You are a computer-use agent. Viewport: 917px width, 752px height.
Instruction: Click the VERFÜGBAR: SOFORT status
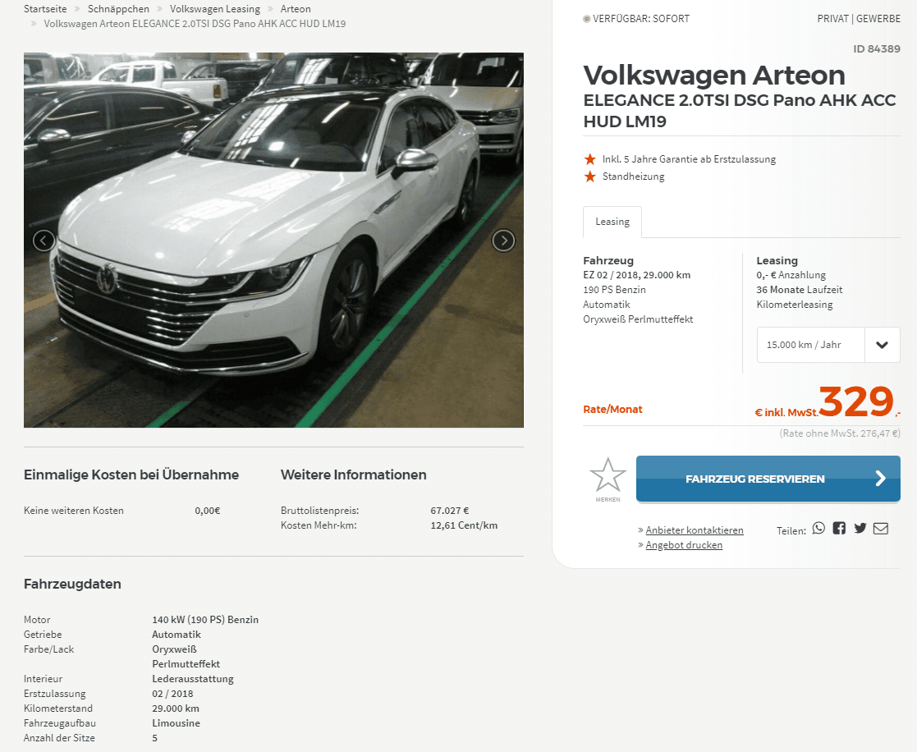click(x=635, y=19)
